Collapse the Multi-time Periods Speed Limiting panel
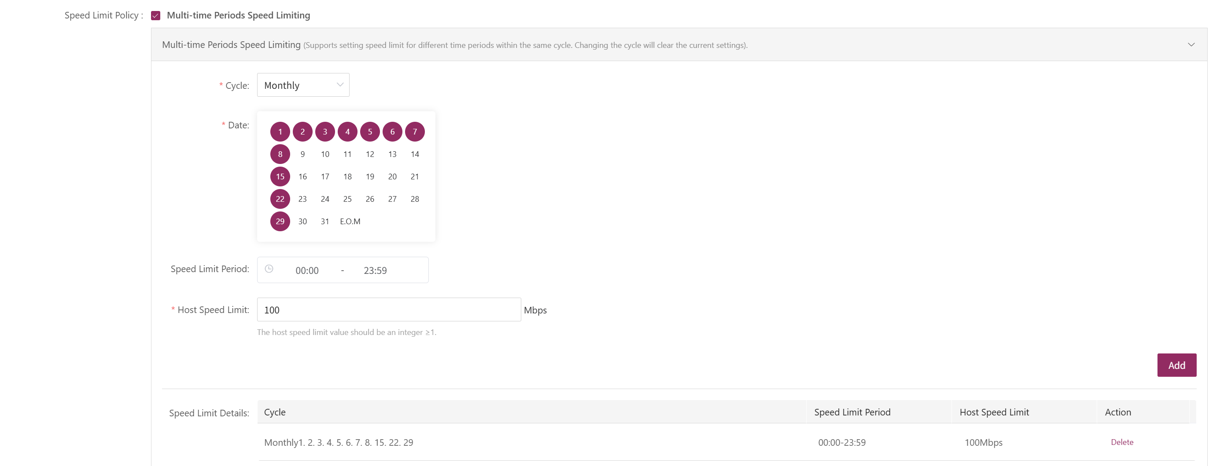Viewport: 1209px width, 466px height. click(1191, 45)
